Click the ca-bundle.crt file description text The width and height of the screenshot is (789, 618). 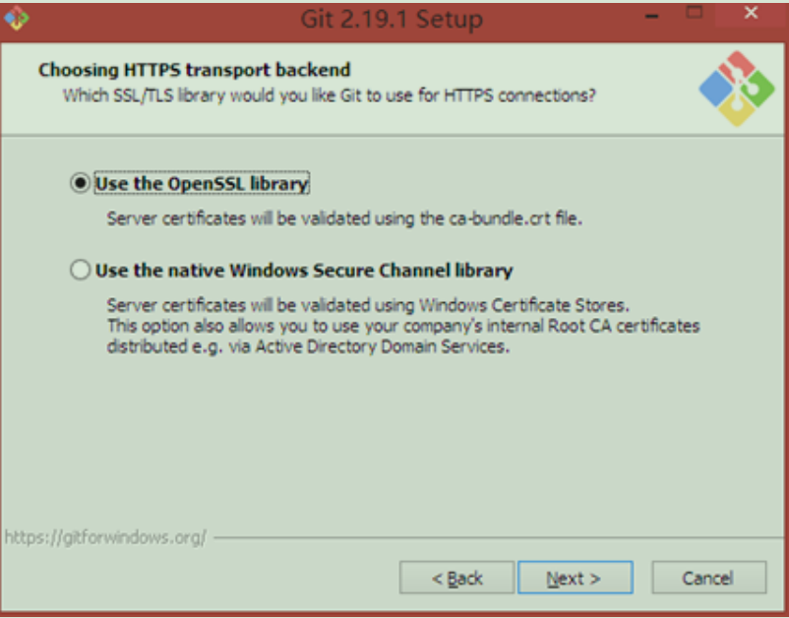click(344, 218)
